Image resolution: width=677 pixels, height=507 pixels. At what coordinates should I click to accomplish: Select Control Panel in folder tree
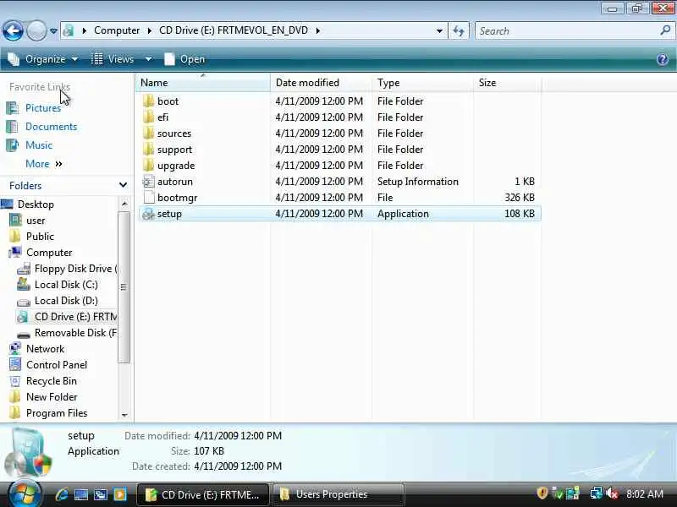pyautogui.click(x=57, y=365)
